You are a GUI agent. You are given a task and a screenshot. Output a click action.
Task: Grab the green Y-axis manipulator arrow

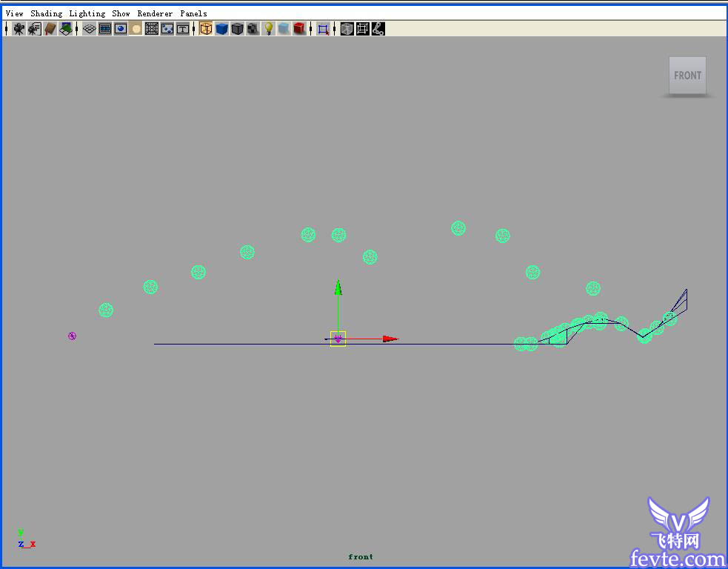(338, 287)
